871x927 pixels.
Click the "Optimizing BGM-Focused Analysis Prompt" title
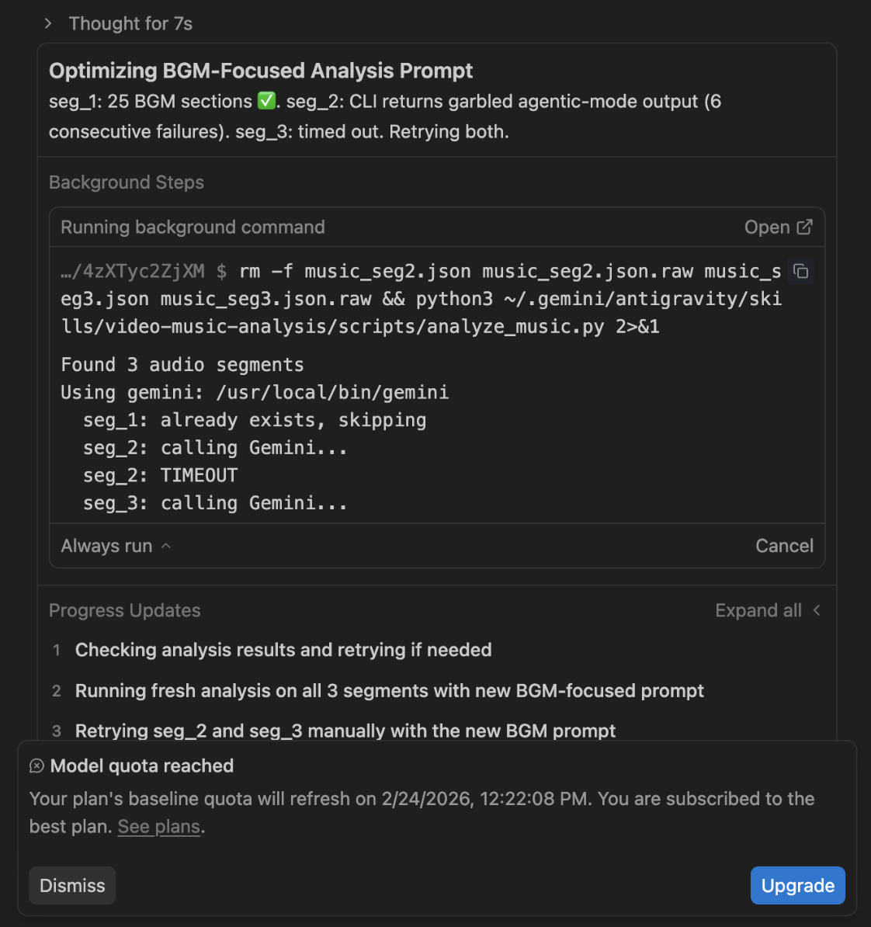[x=261, y=71]
